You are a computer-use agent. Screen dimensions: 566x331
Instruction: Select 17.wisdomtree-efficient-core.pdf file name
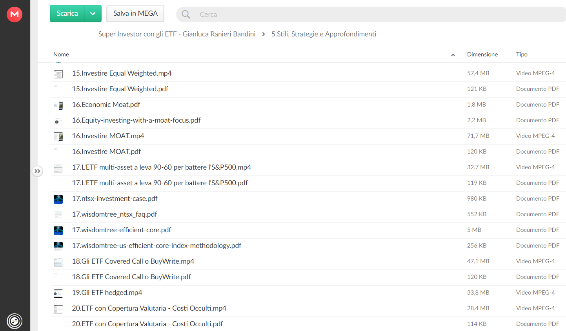click(122, 230)
